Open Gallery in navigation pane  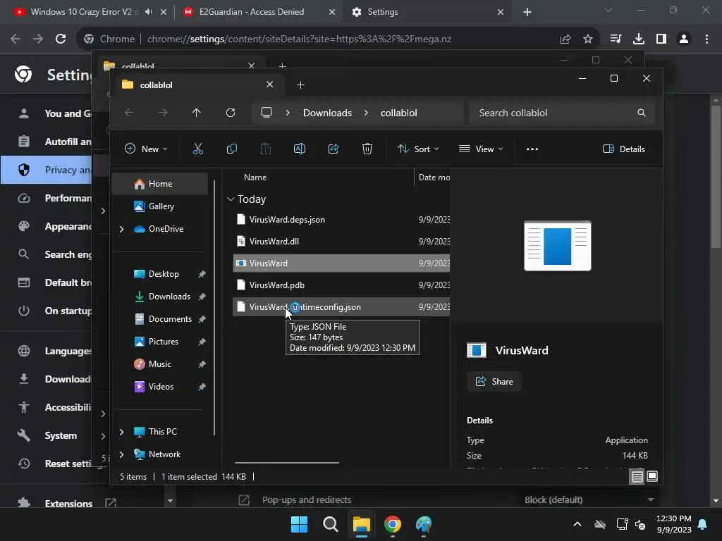click(160, 206)
